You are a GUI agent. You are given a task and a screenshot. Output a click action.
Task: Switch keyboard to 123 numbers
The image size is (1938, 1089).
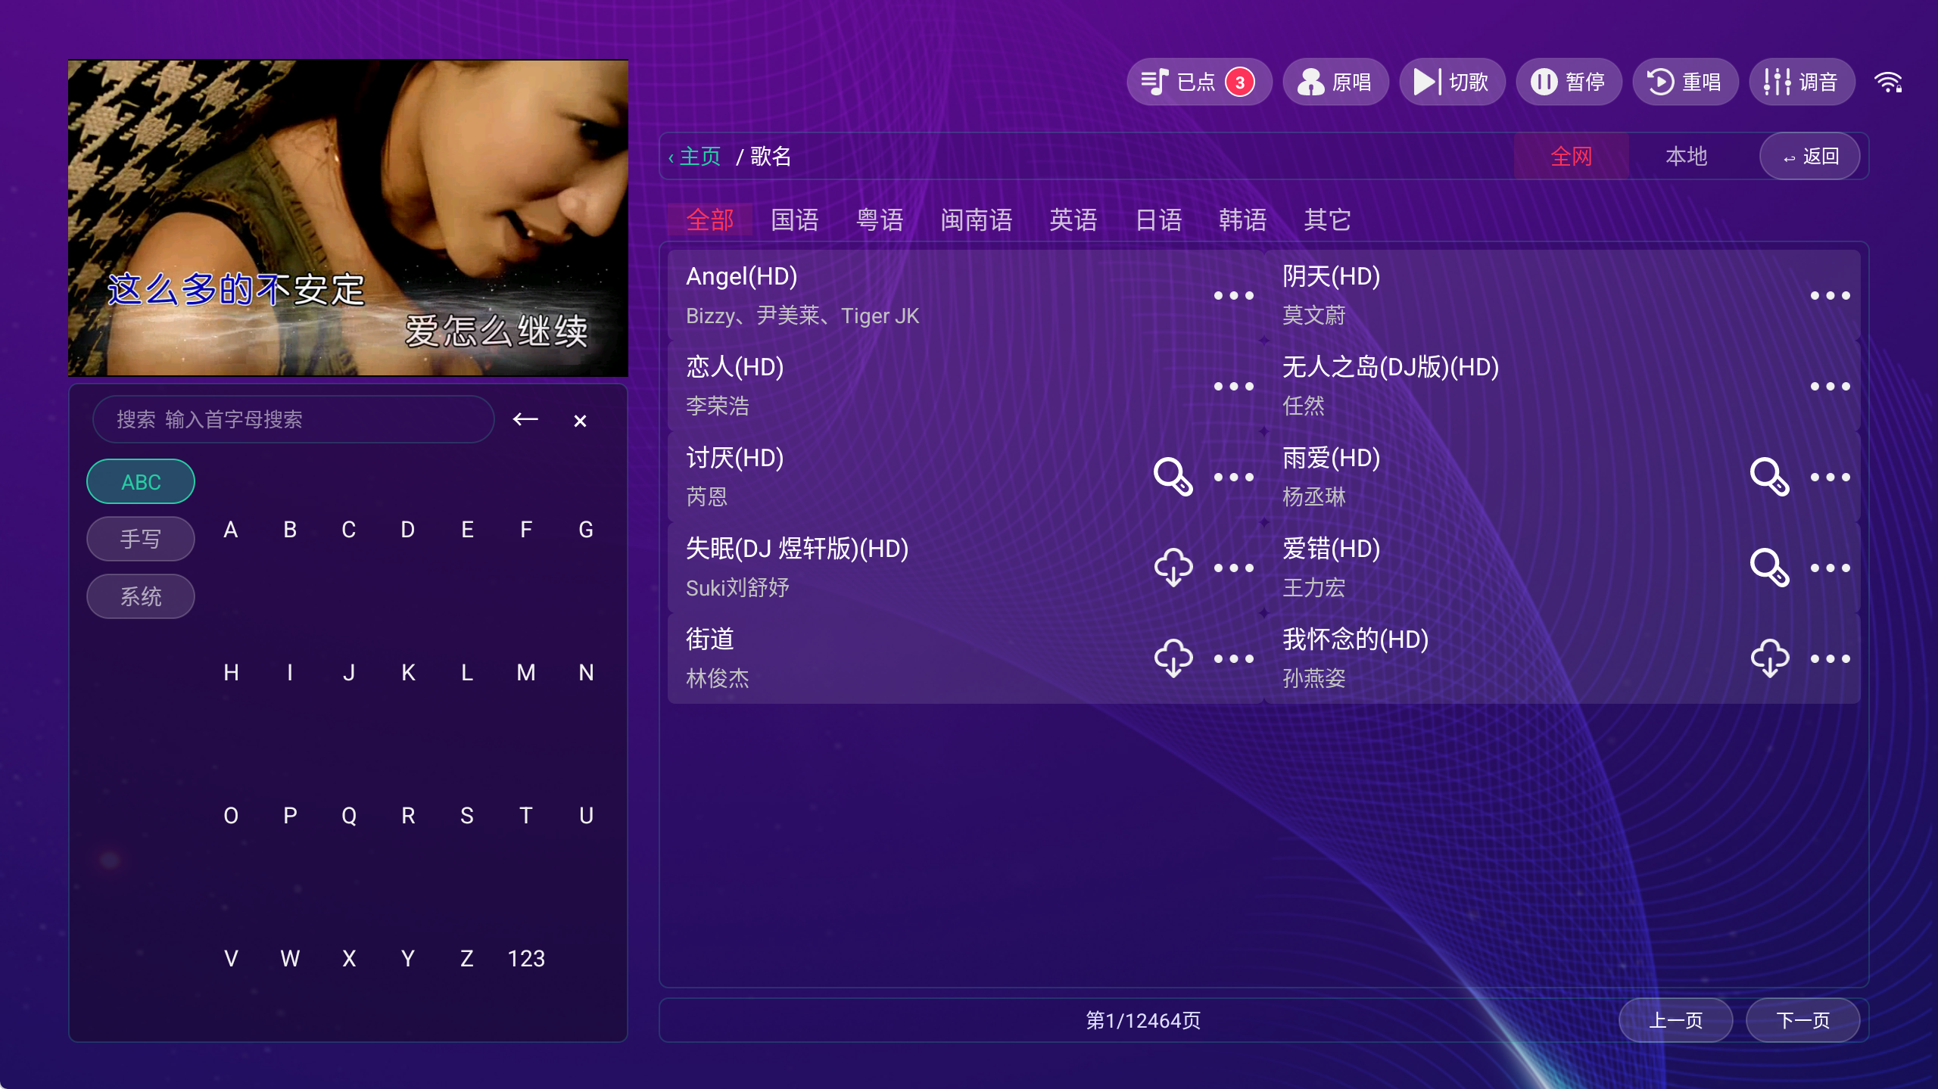526,959
